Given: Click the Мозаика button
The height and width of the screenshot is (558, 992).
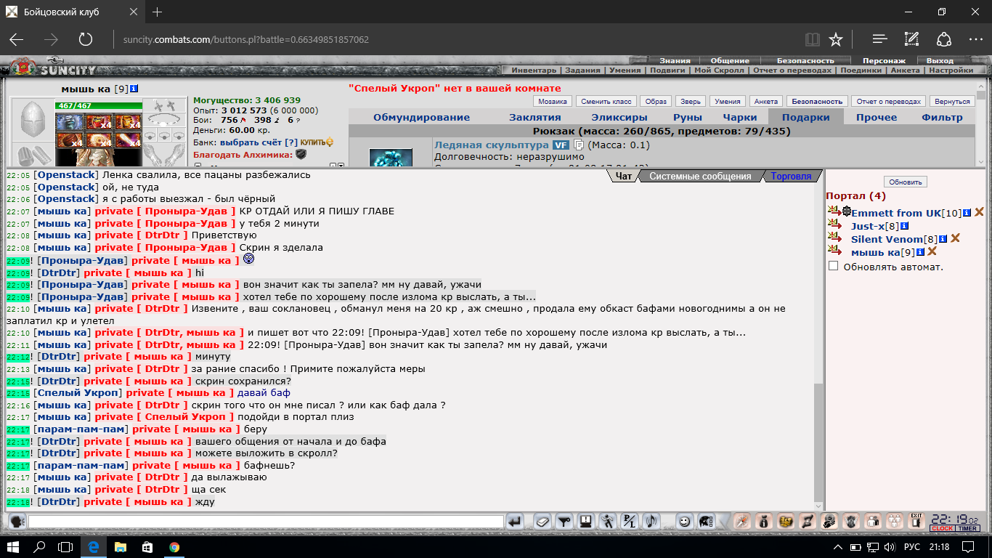Looking at the screenshot, I should 553,102.
